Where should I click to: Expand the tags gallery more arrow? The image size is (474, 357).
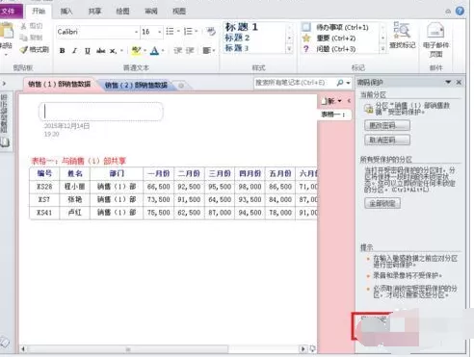tap(382, 49)
